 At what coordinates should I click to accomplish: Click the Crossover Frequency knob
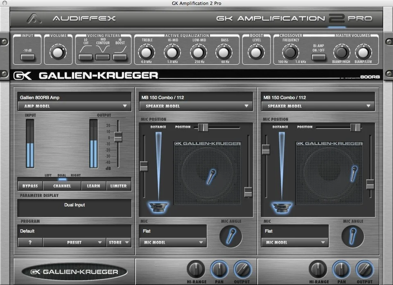pos(290,52)
